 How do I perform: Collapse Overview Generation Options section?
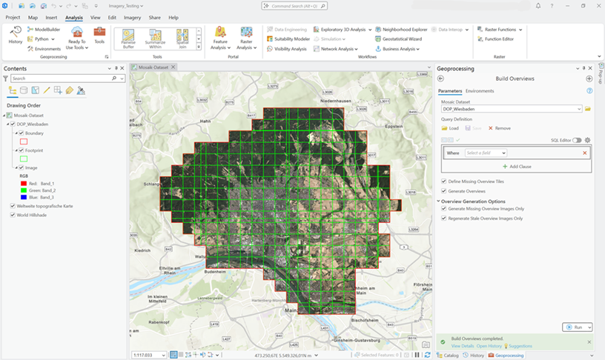click(x=439, y=201)
